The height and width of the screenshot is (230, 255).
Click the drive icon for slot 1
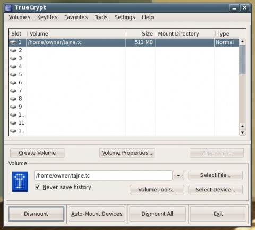(x=13, y=42)
